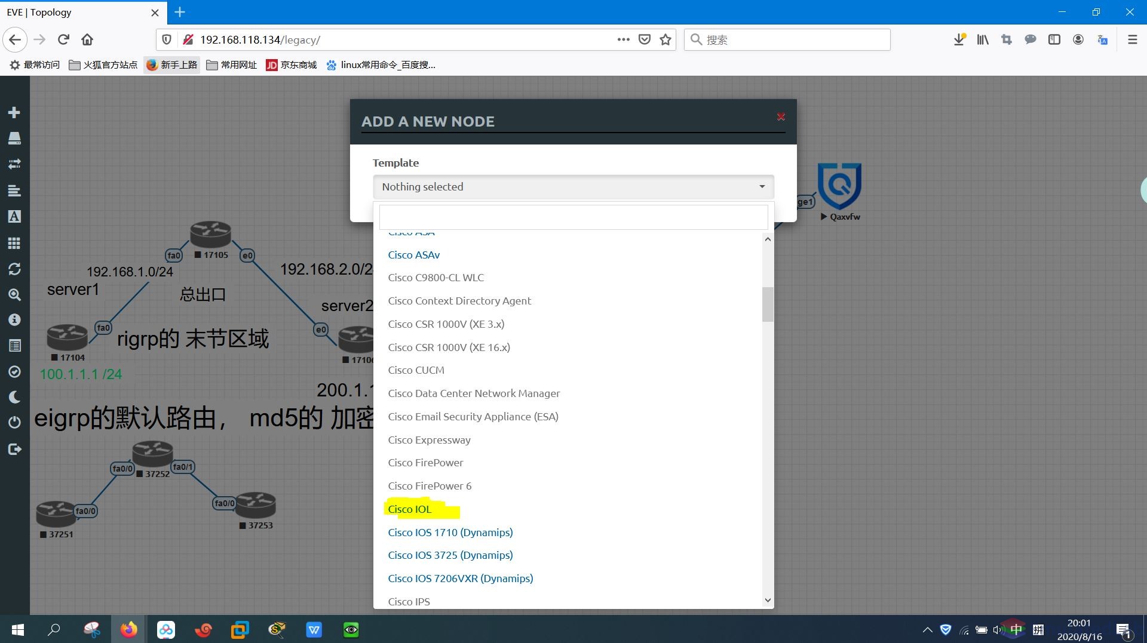This screenshot has width=1147, height=643.
Task: Open Firefox hamburger menu
Action: click(1132, 40)
